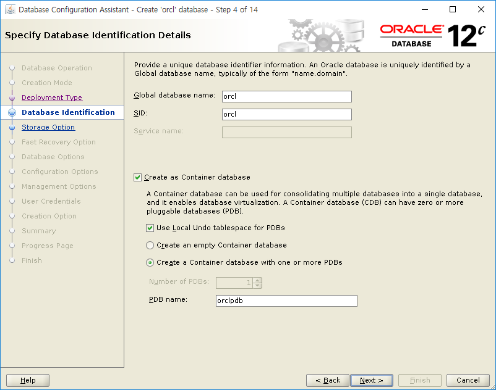Cancel the database configuration wizard

[468, 380]
